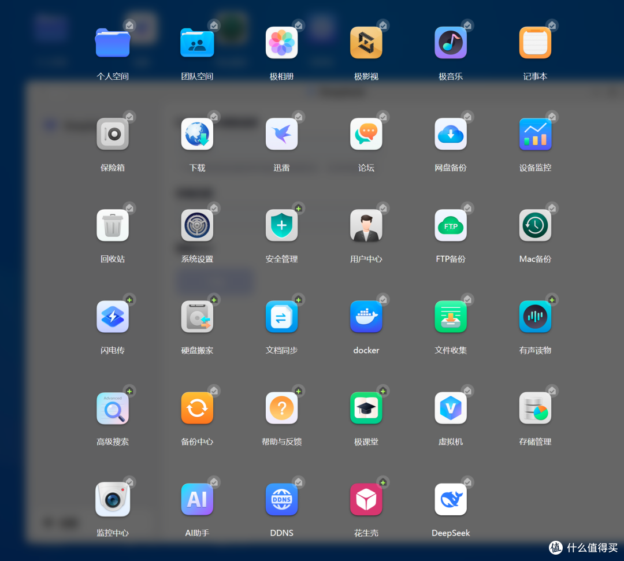Open the 备份中心 backup center app
624x561 pixels.
[197, 408]
